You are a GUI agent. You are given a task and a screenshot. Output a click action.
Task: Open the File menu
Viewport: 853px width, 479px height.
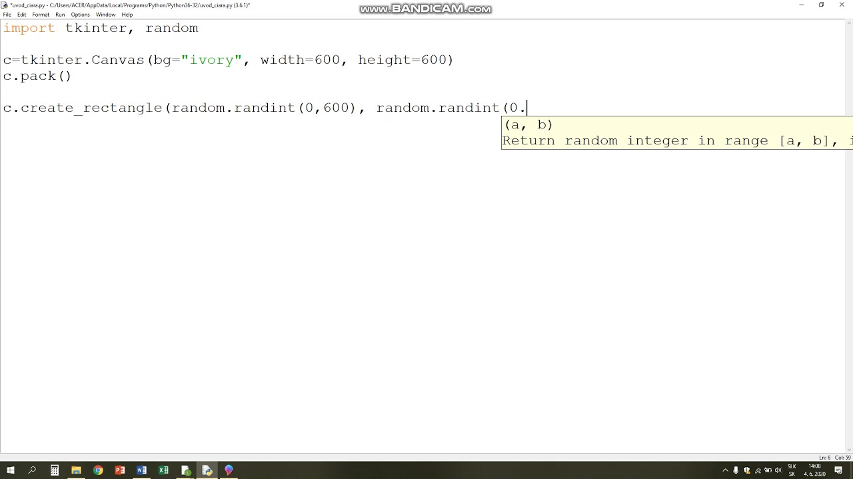tap(7, 14)
